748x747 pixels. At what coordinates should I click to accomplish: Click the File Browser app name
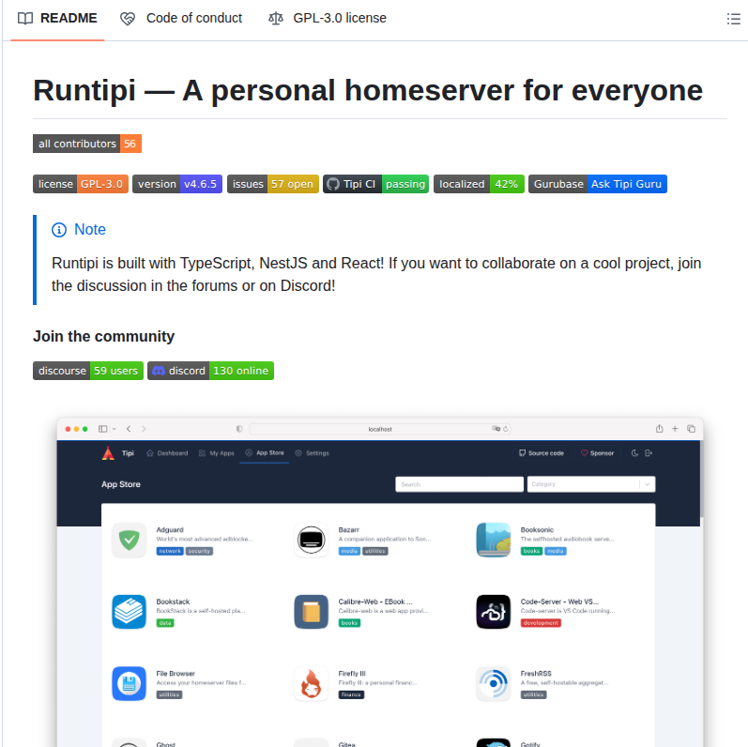pos(176,674)
